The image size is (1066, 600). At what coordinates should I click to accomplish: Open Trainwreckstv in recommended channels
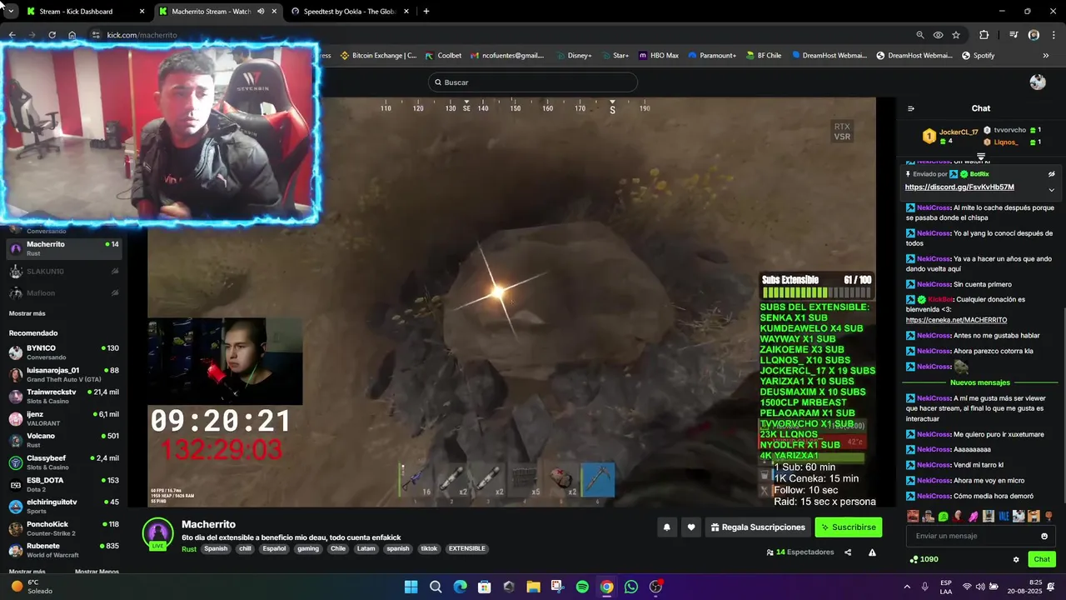[65, 396]
